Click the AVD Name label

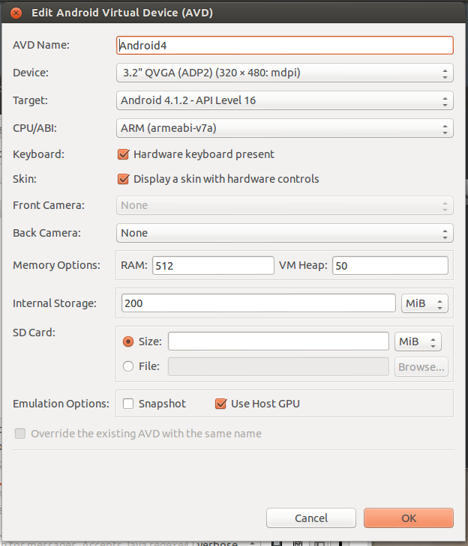[41, 45]
